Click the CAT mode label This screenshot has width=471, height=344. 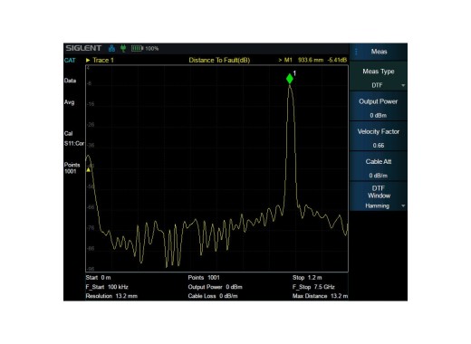tap(70, 61)
